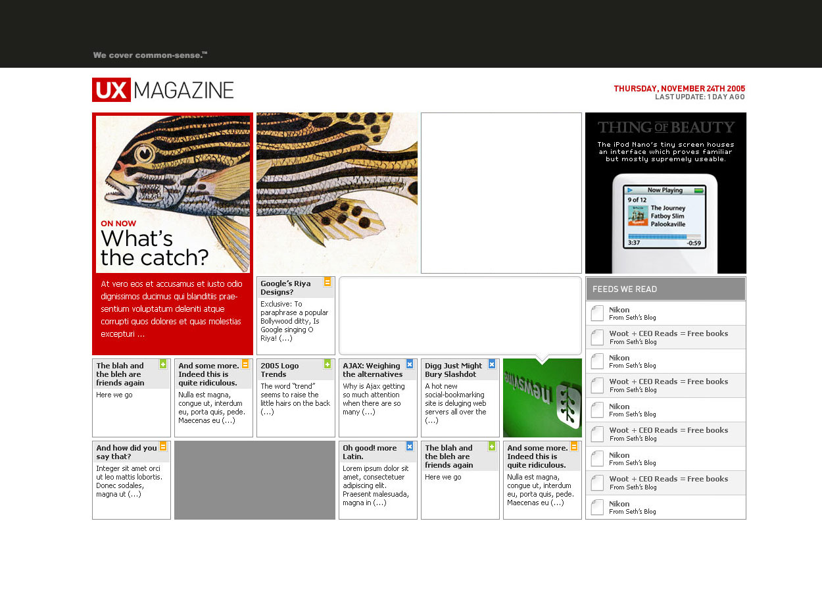
Task: Open 'AJAX: Weighing the alternatives' article title
Action: pos(372,370)
